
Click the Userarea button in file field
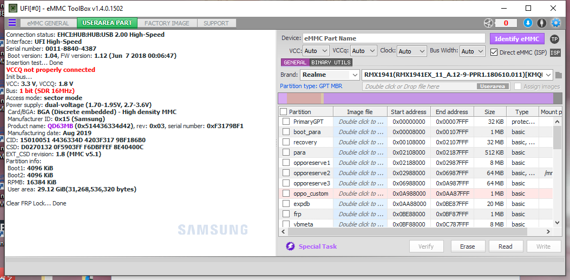(x=493, y=86)
